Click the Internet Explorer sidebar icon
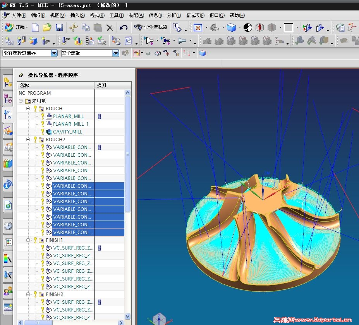Screen dimensions: 359x325 [x=8, y=205]
